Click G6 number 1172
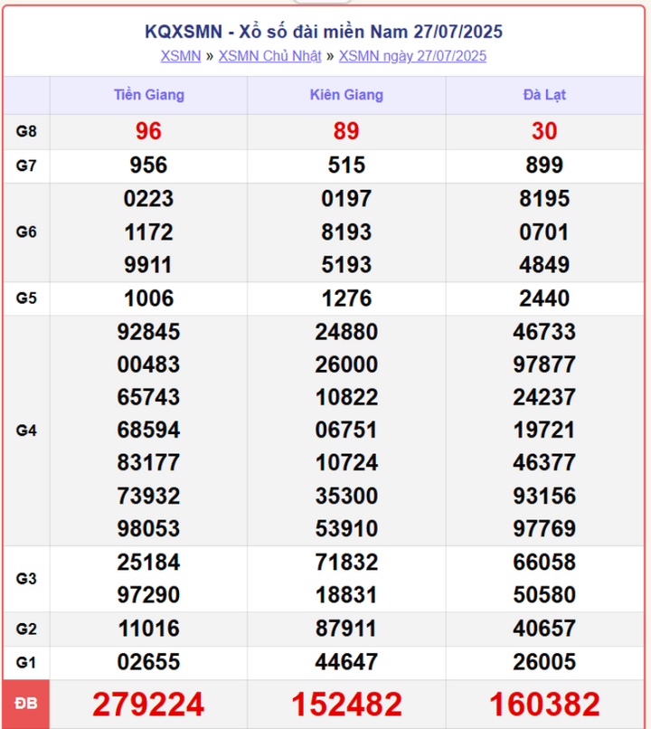 tap(148, 232)
